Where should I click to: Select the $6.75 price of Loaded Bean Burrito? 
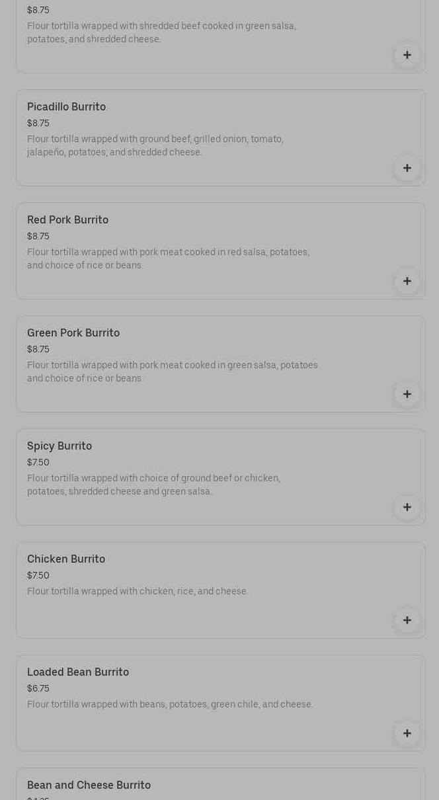click(38, 689)
